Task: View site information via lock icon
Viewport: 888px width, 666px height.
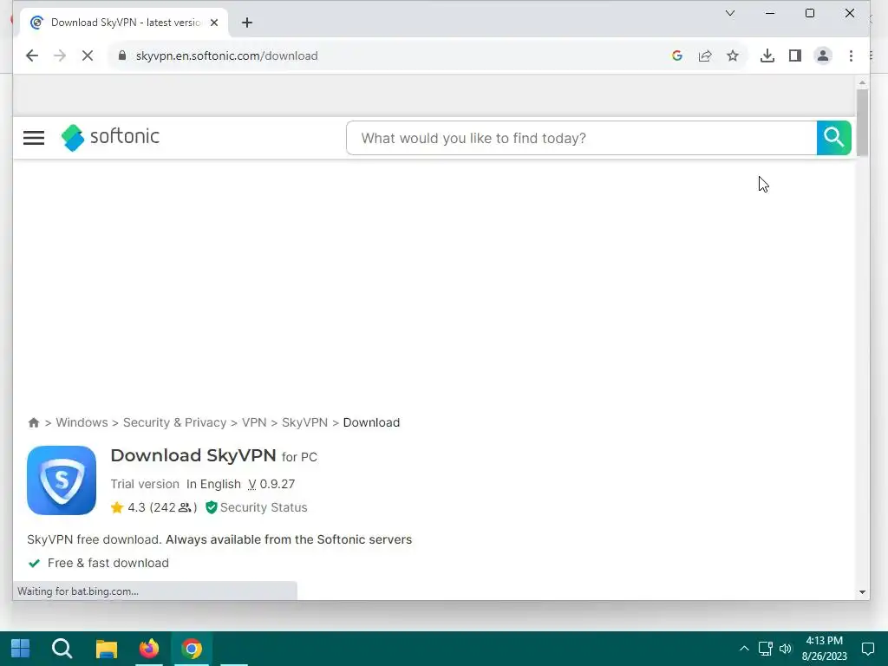Action: pos(121,55)
